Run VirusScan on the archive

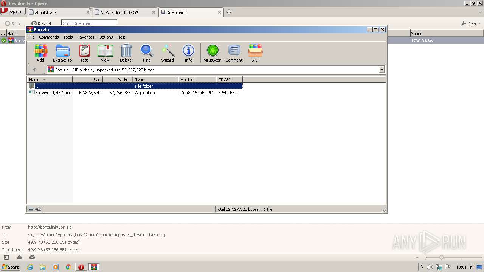pos(213,53)
